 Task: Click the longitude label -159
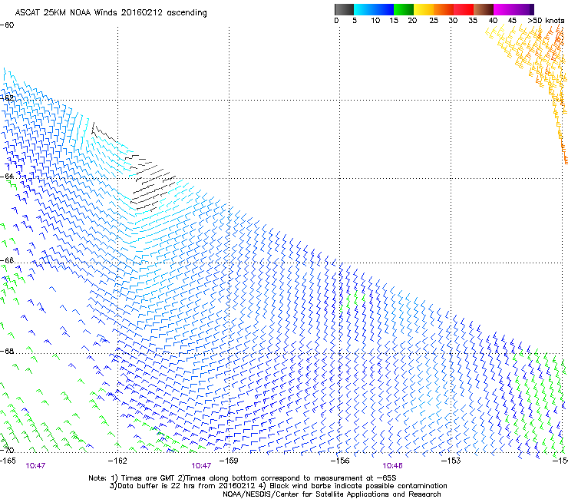pos(229,461)
